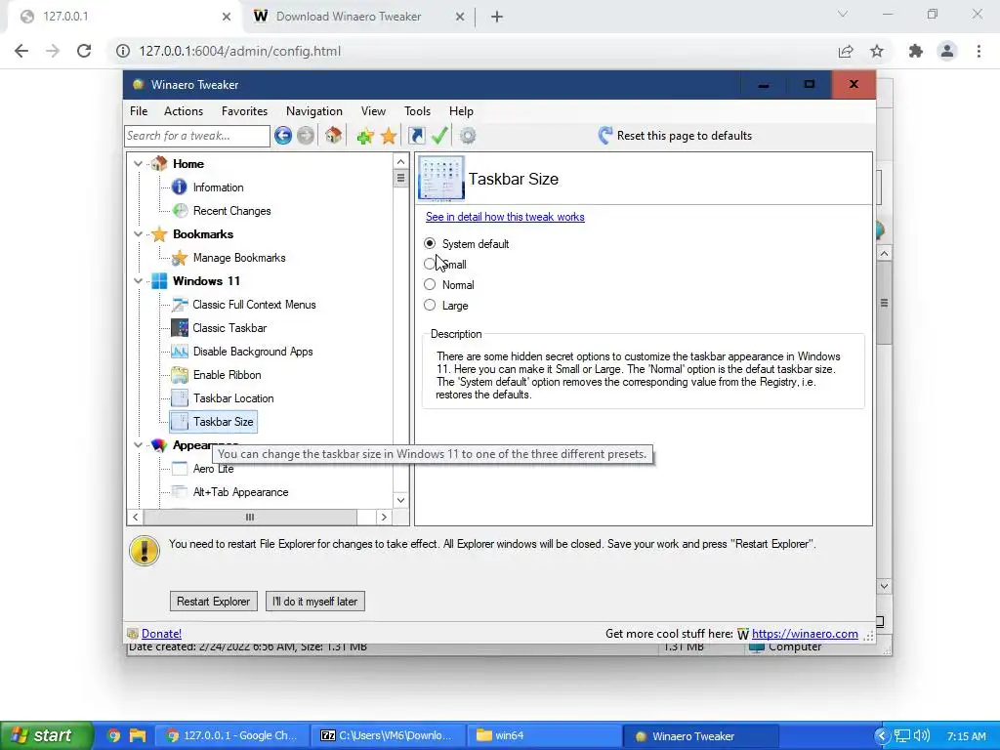
Task: Click the Forward navigation arrow in Winaero toolbar
Action: pyautogui.click(x=306, y=135)
